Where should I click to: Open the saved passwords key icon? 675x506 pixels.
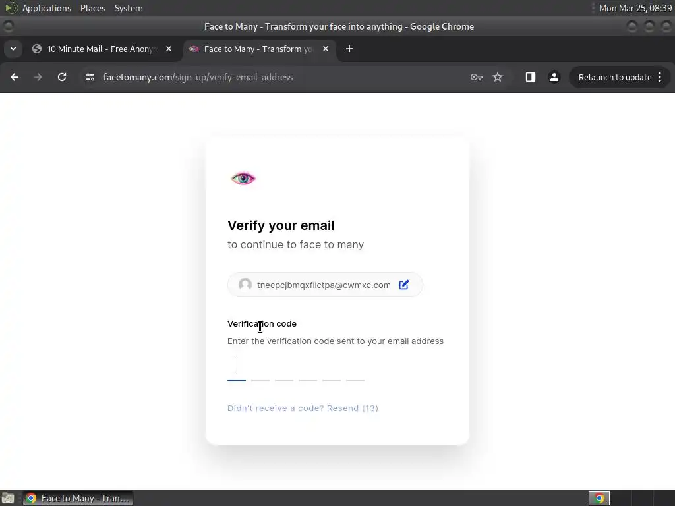(x=476, y=77)
